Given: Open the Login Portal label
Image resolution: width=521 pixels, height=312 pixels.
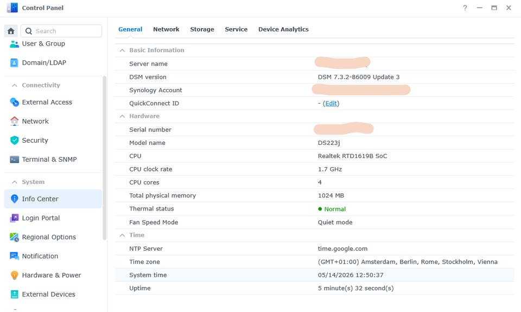Looking at the screenshot, I should click(x=41, y=218).
